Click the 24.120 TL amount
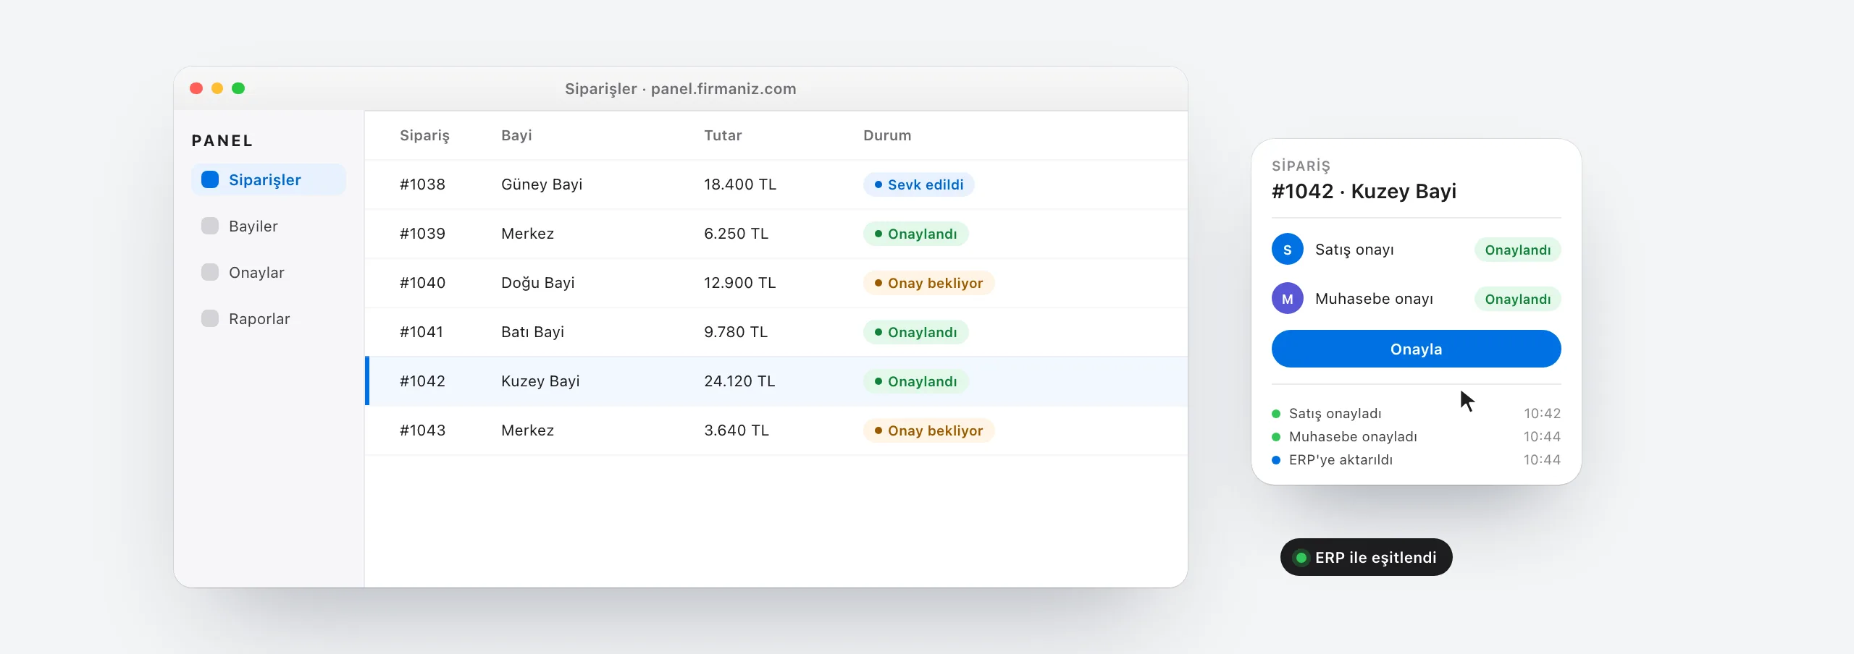The height and width of the screenshot is (654, 1854). click(x=739, y=381)
